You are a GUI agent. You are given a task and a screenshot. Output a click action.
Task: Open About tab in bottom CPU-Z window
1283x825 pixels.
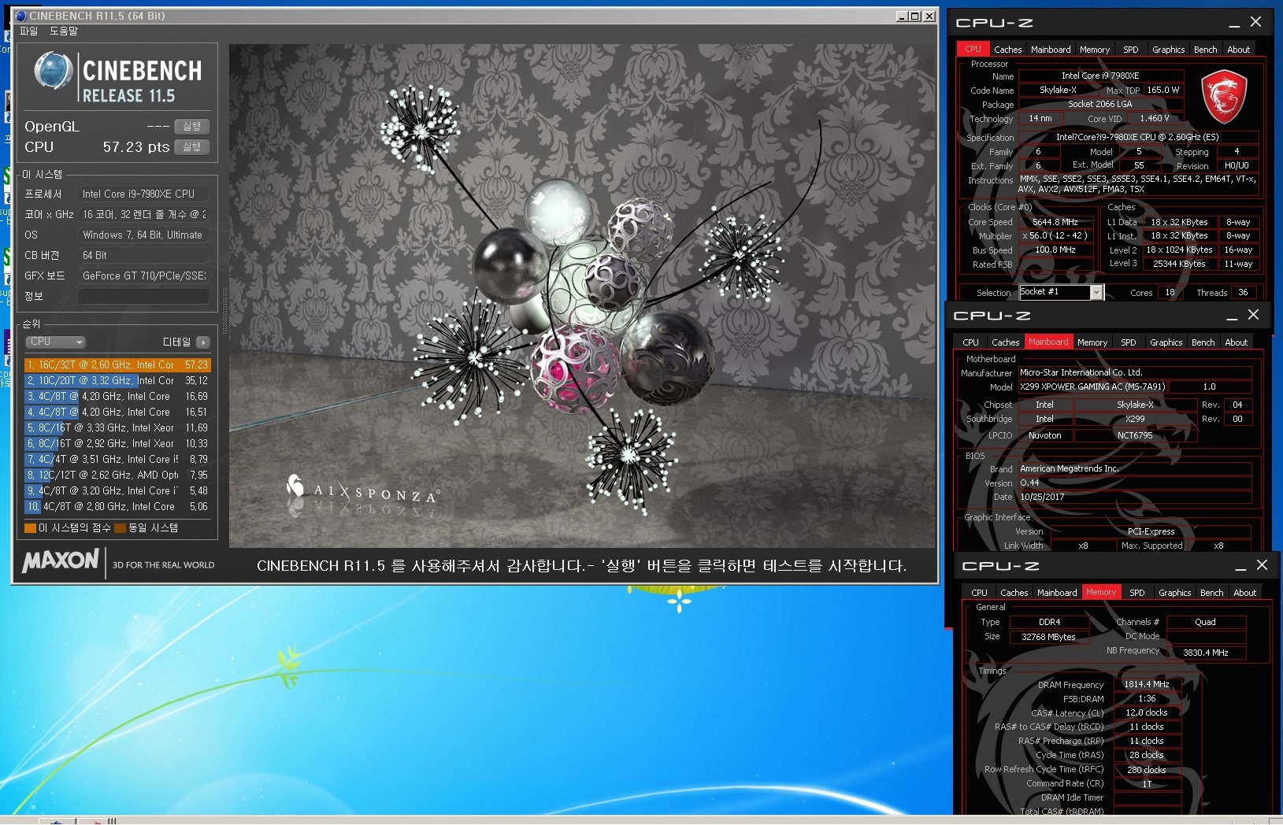click(1244, 593)
